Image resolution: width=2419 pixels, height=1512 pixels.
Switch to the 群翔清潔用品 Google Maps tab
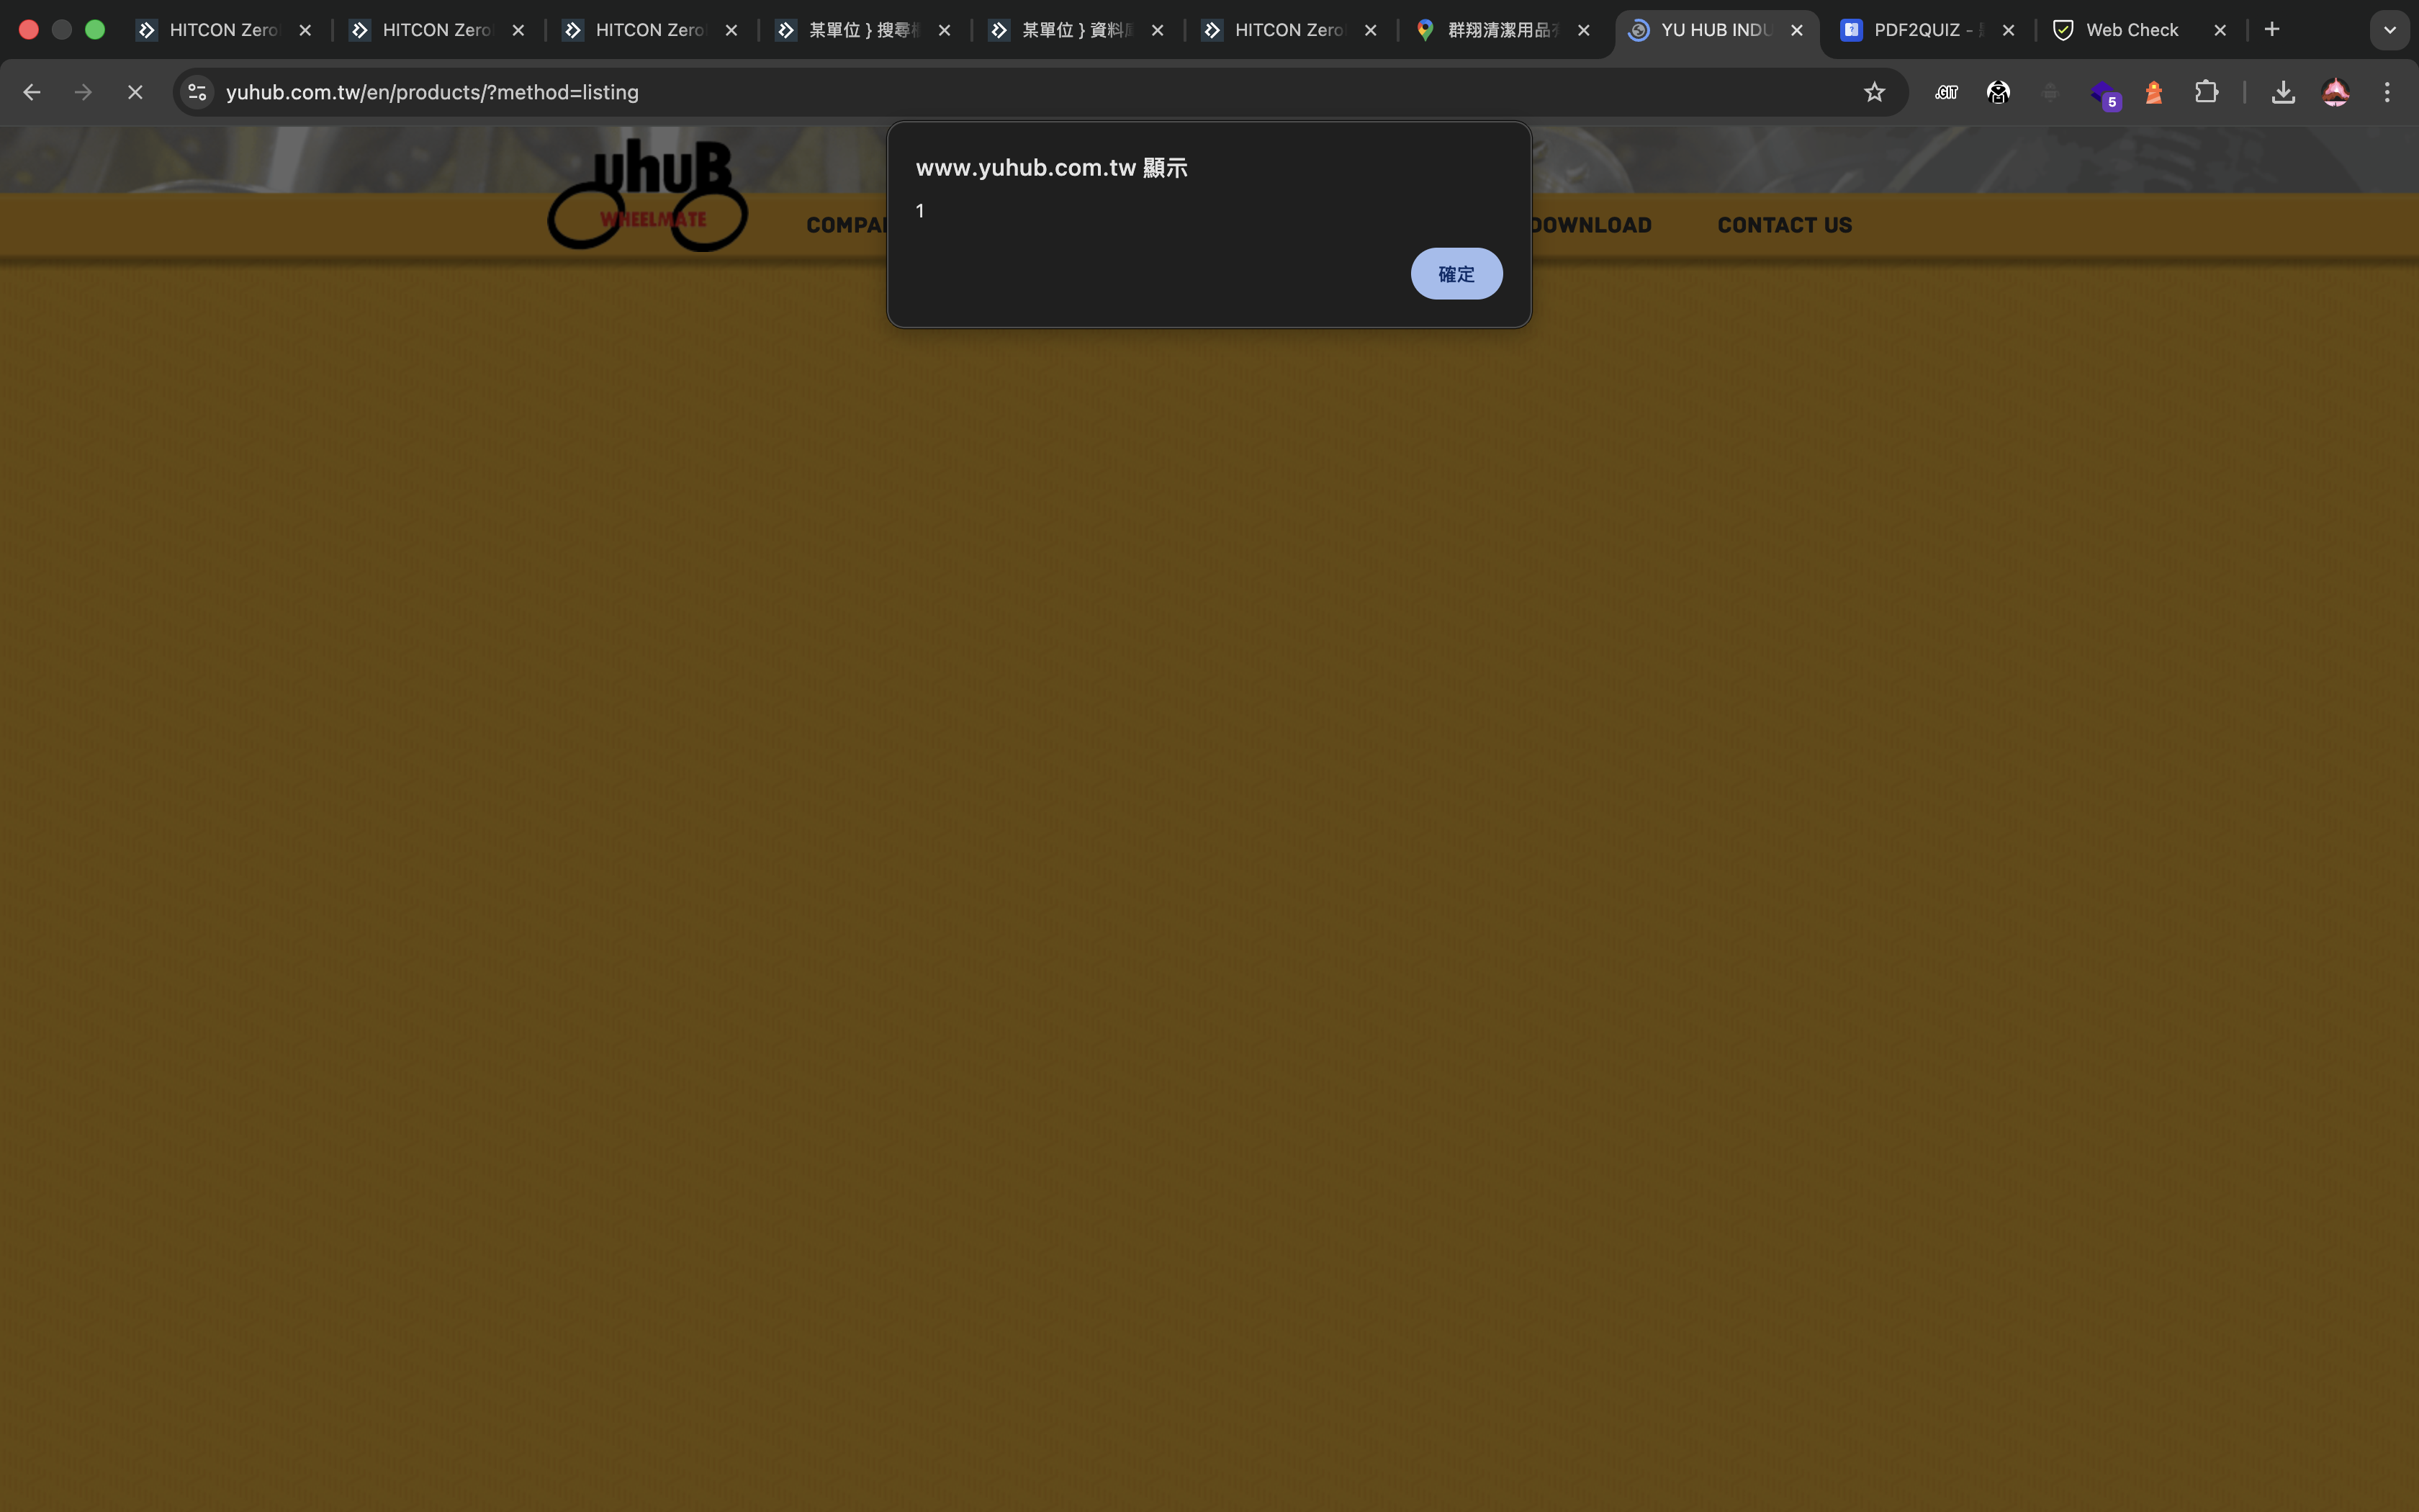[1500, 30]
